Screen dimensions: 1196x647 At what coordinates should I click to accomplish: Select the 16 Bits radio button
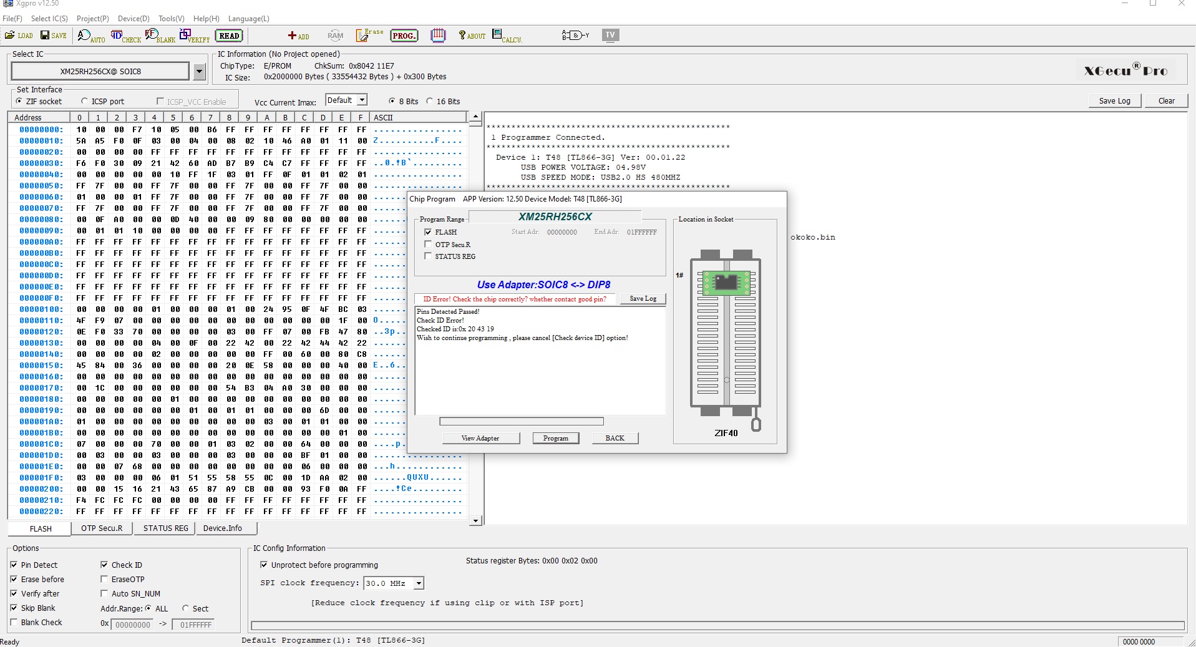point(429,101)
